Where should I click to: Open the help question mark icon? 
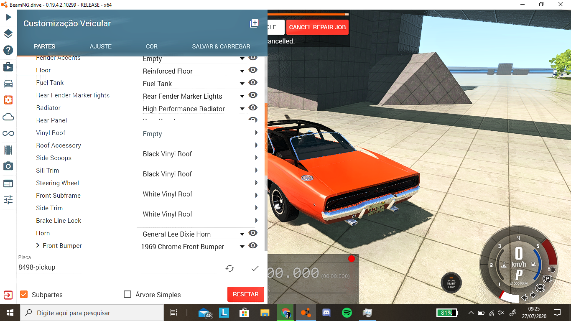click(8, 50)
